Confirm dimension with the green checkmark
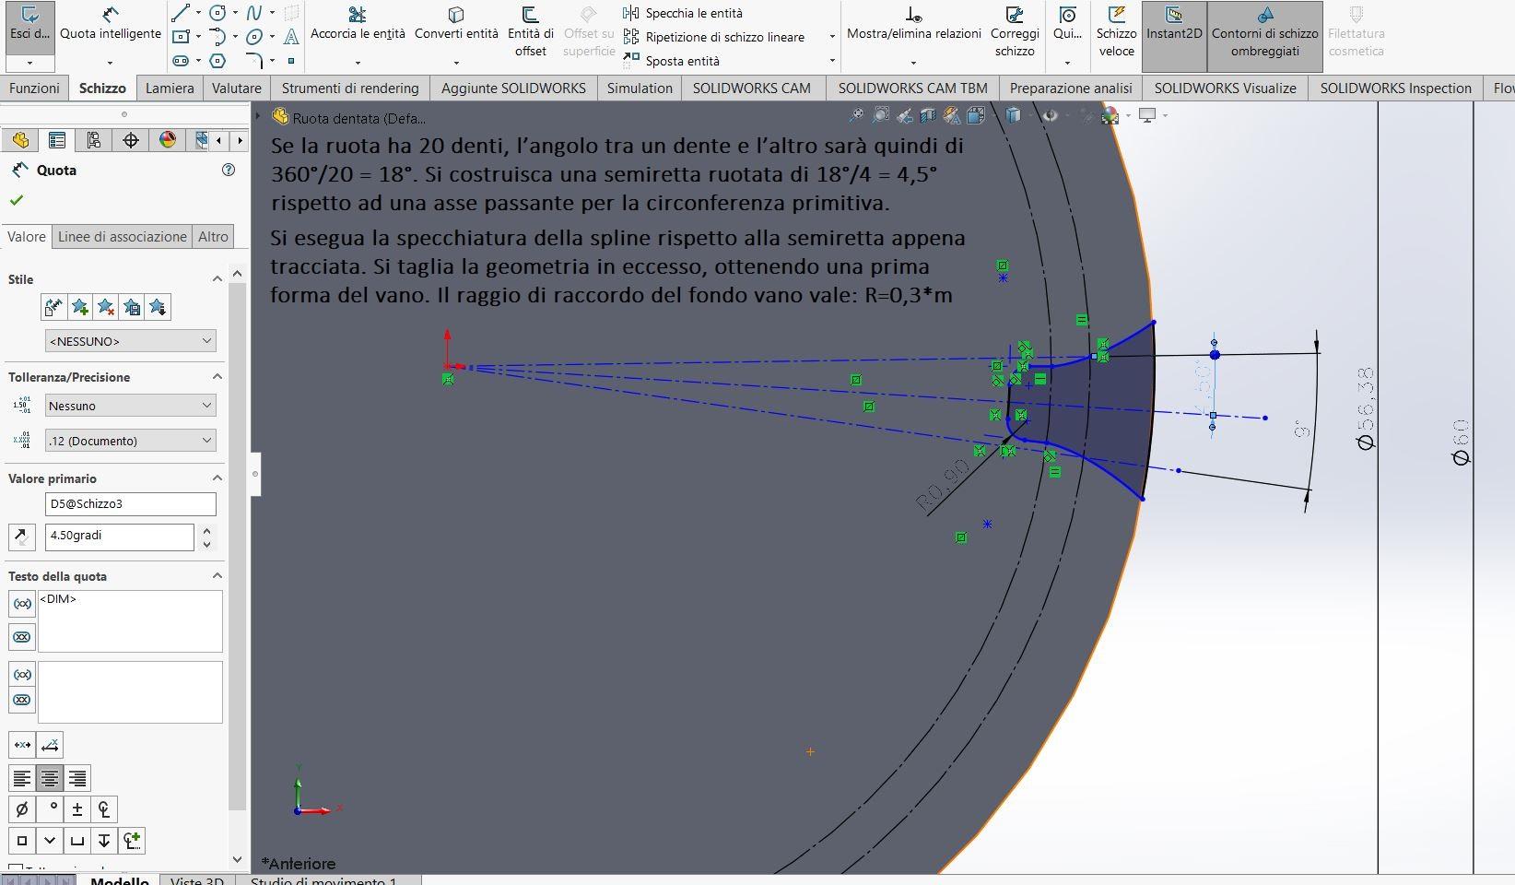The height and width of the screenshot is (885, 1515). [16, 200]
